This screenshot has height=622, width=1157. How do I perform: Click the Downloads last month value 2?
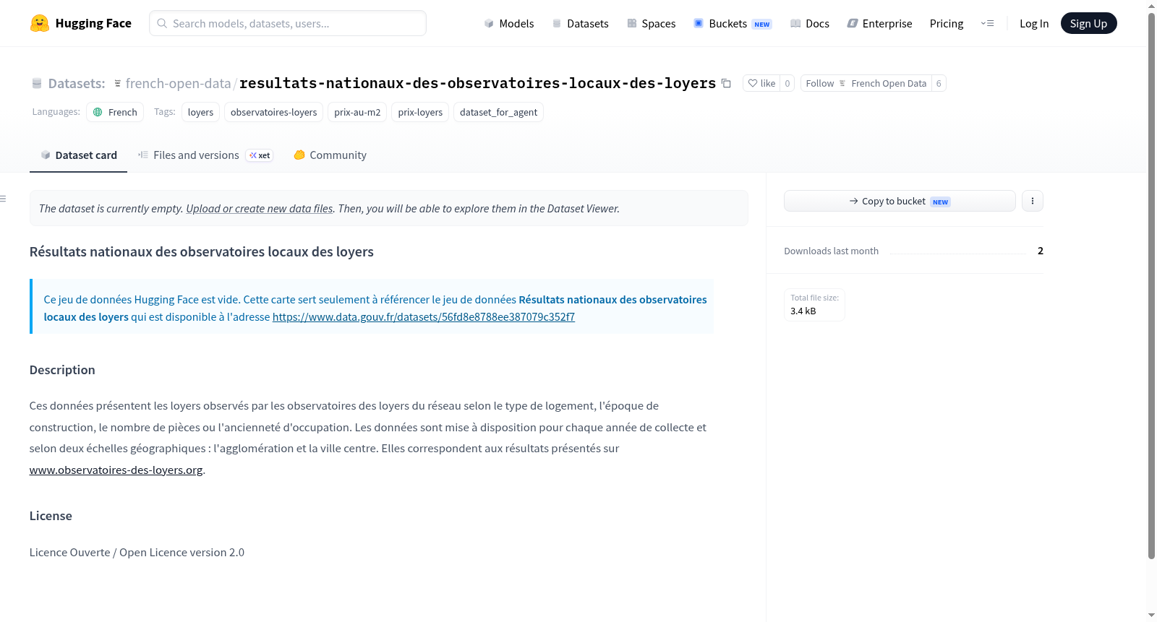pos(1040,251)
